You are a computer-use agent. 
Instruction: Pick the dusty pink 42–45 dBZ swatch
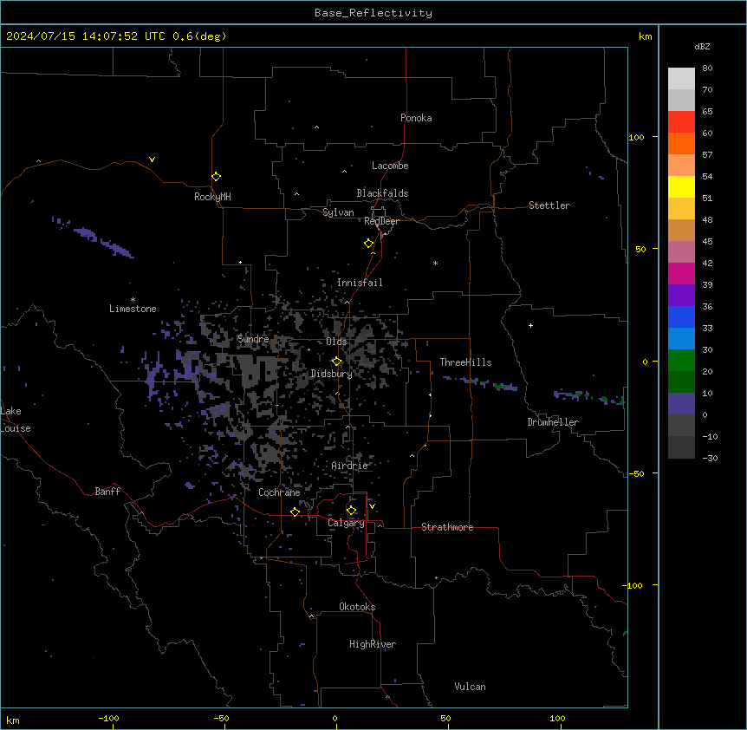[x=681, y=252]
